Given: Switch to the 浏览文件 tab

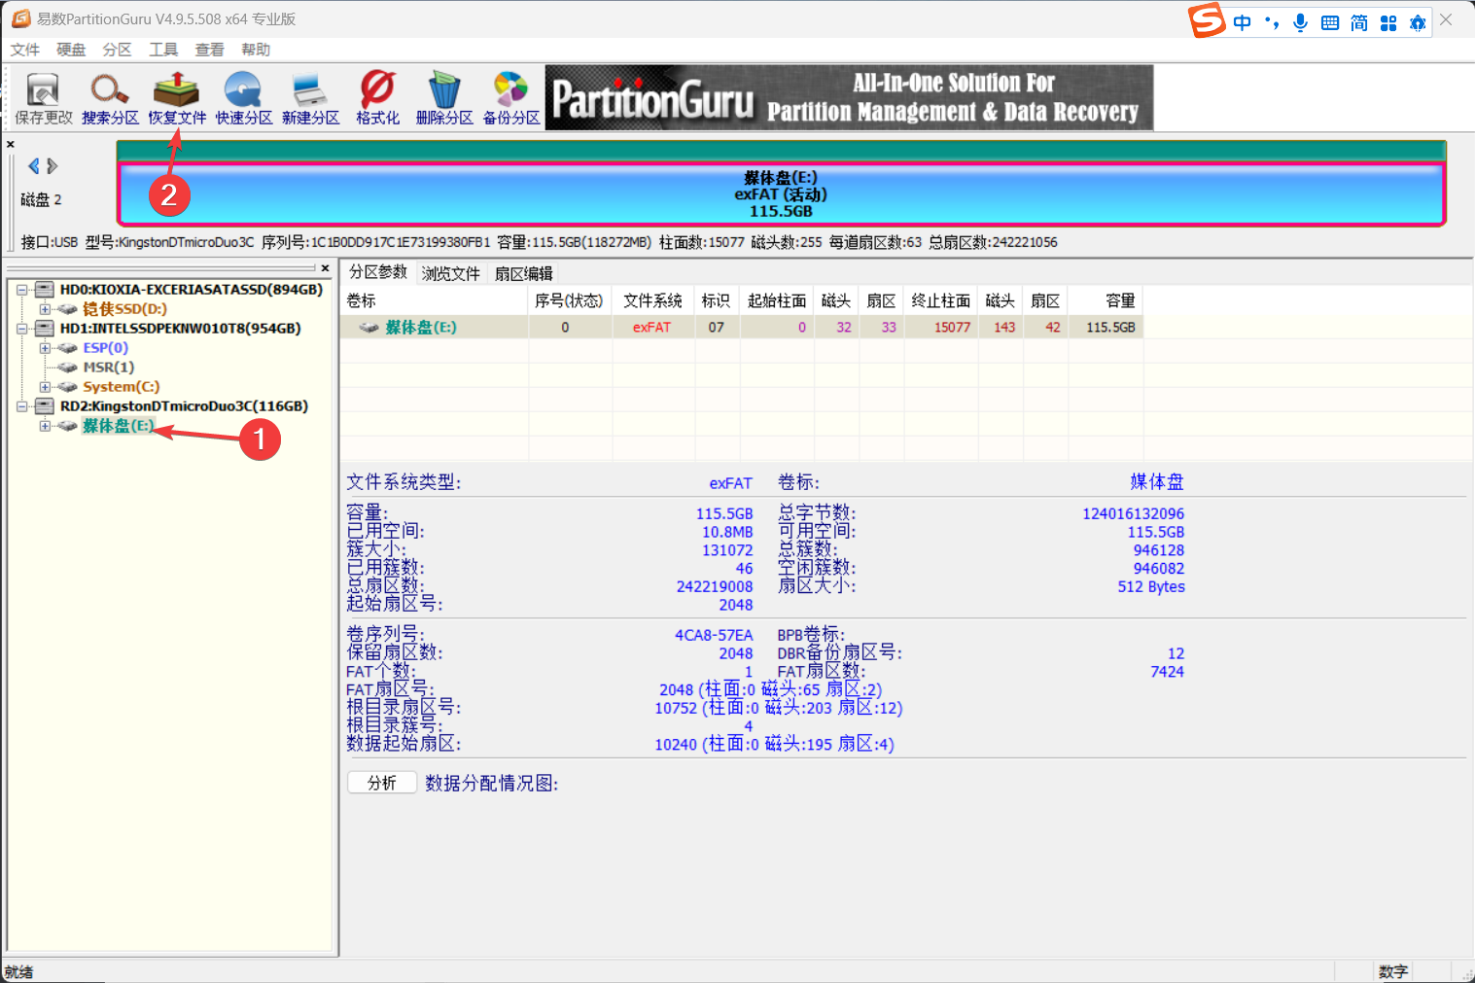Looking at the screenshot, I should tap(451, 273).
